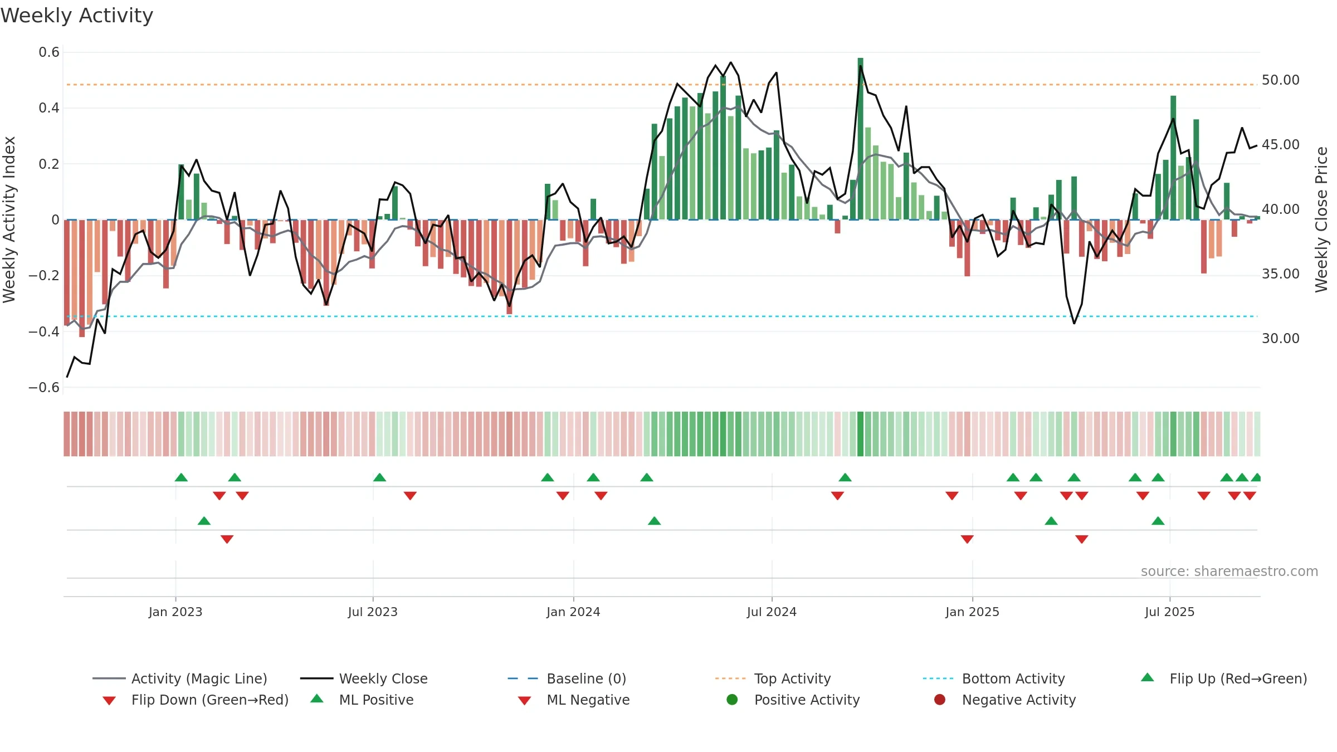Click the Weekly Activity Index axis title

9,219
